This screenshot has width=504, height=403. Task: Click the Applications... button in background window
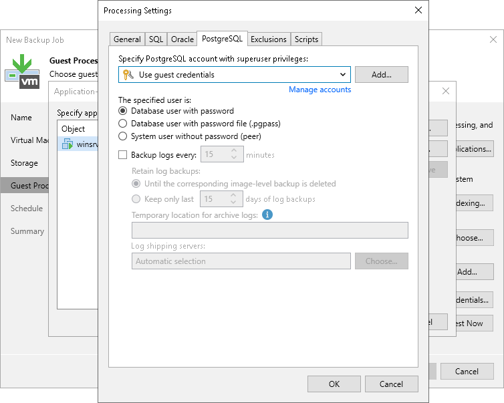click(475, 149)
